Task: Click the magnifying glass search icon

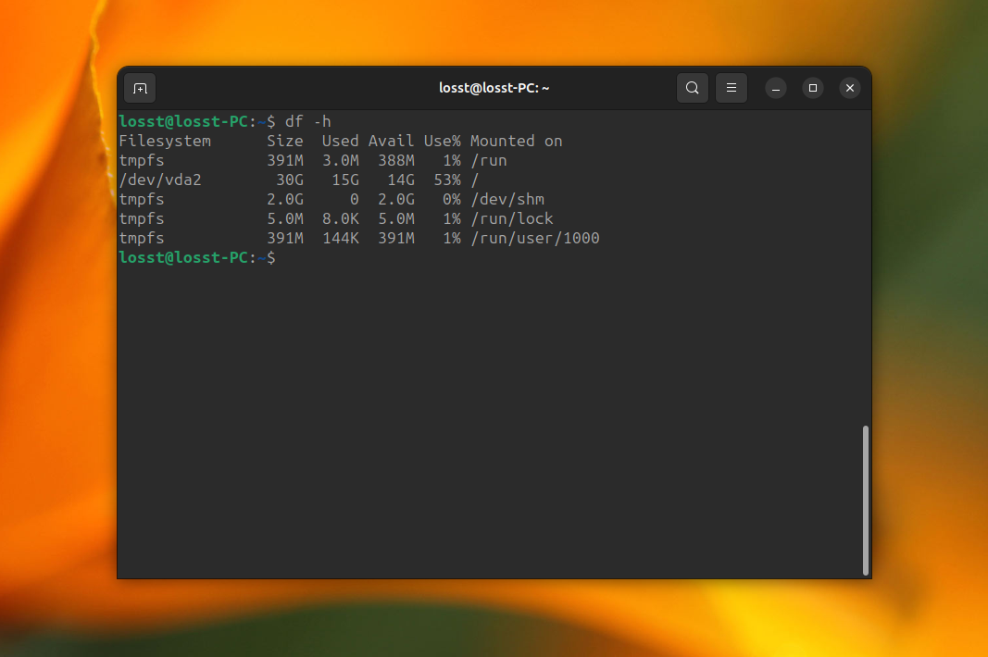Action: pyautogui.click(x=692, y=87)
